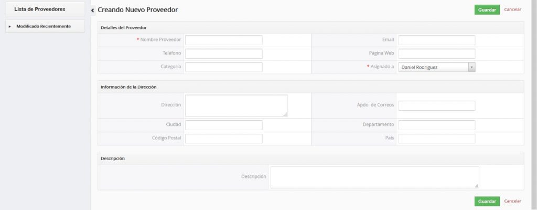537x210 pixels.
Task: Click the top Guardar button
Action: (487, 9)
